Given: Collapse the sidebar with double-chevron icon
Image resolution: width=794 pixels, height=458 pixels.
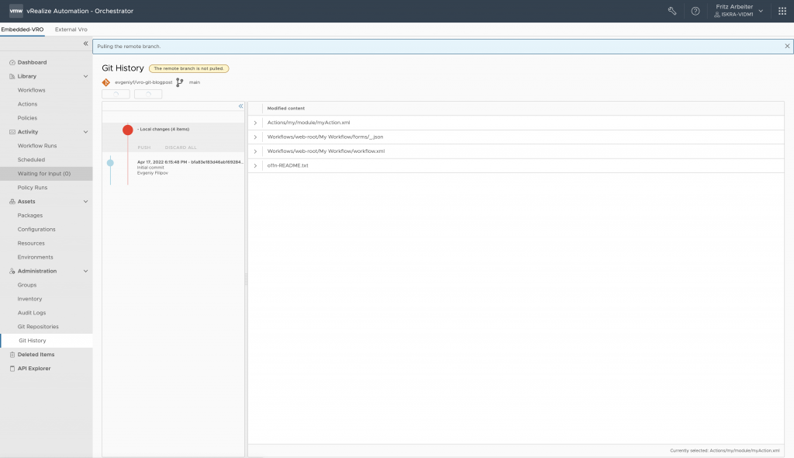Looking at the screenshot, I should 85,43.
